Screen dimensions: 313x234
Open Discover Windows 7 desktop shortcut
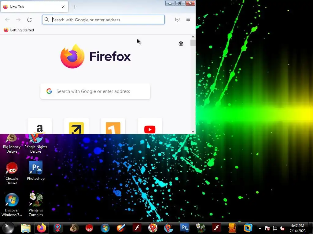pyautogui.click(x=12, y=205)
